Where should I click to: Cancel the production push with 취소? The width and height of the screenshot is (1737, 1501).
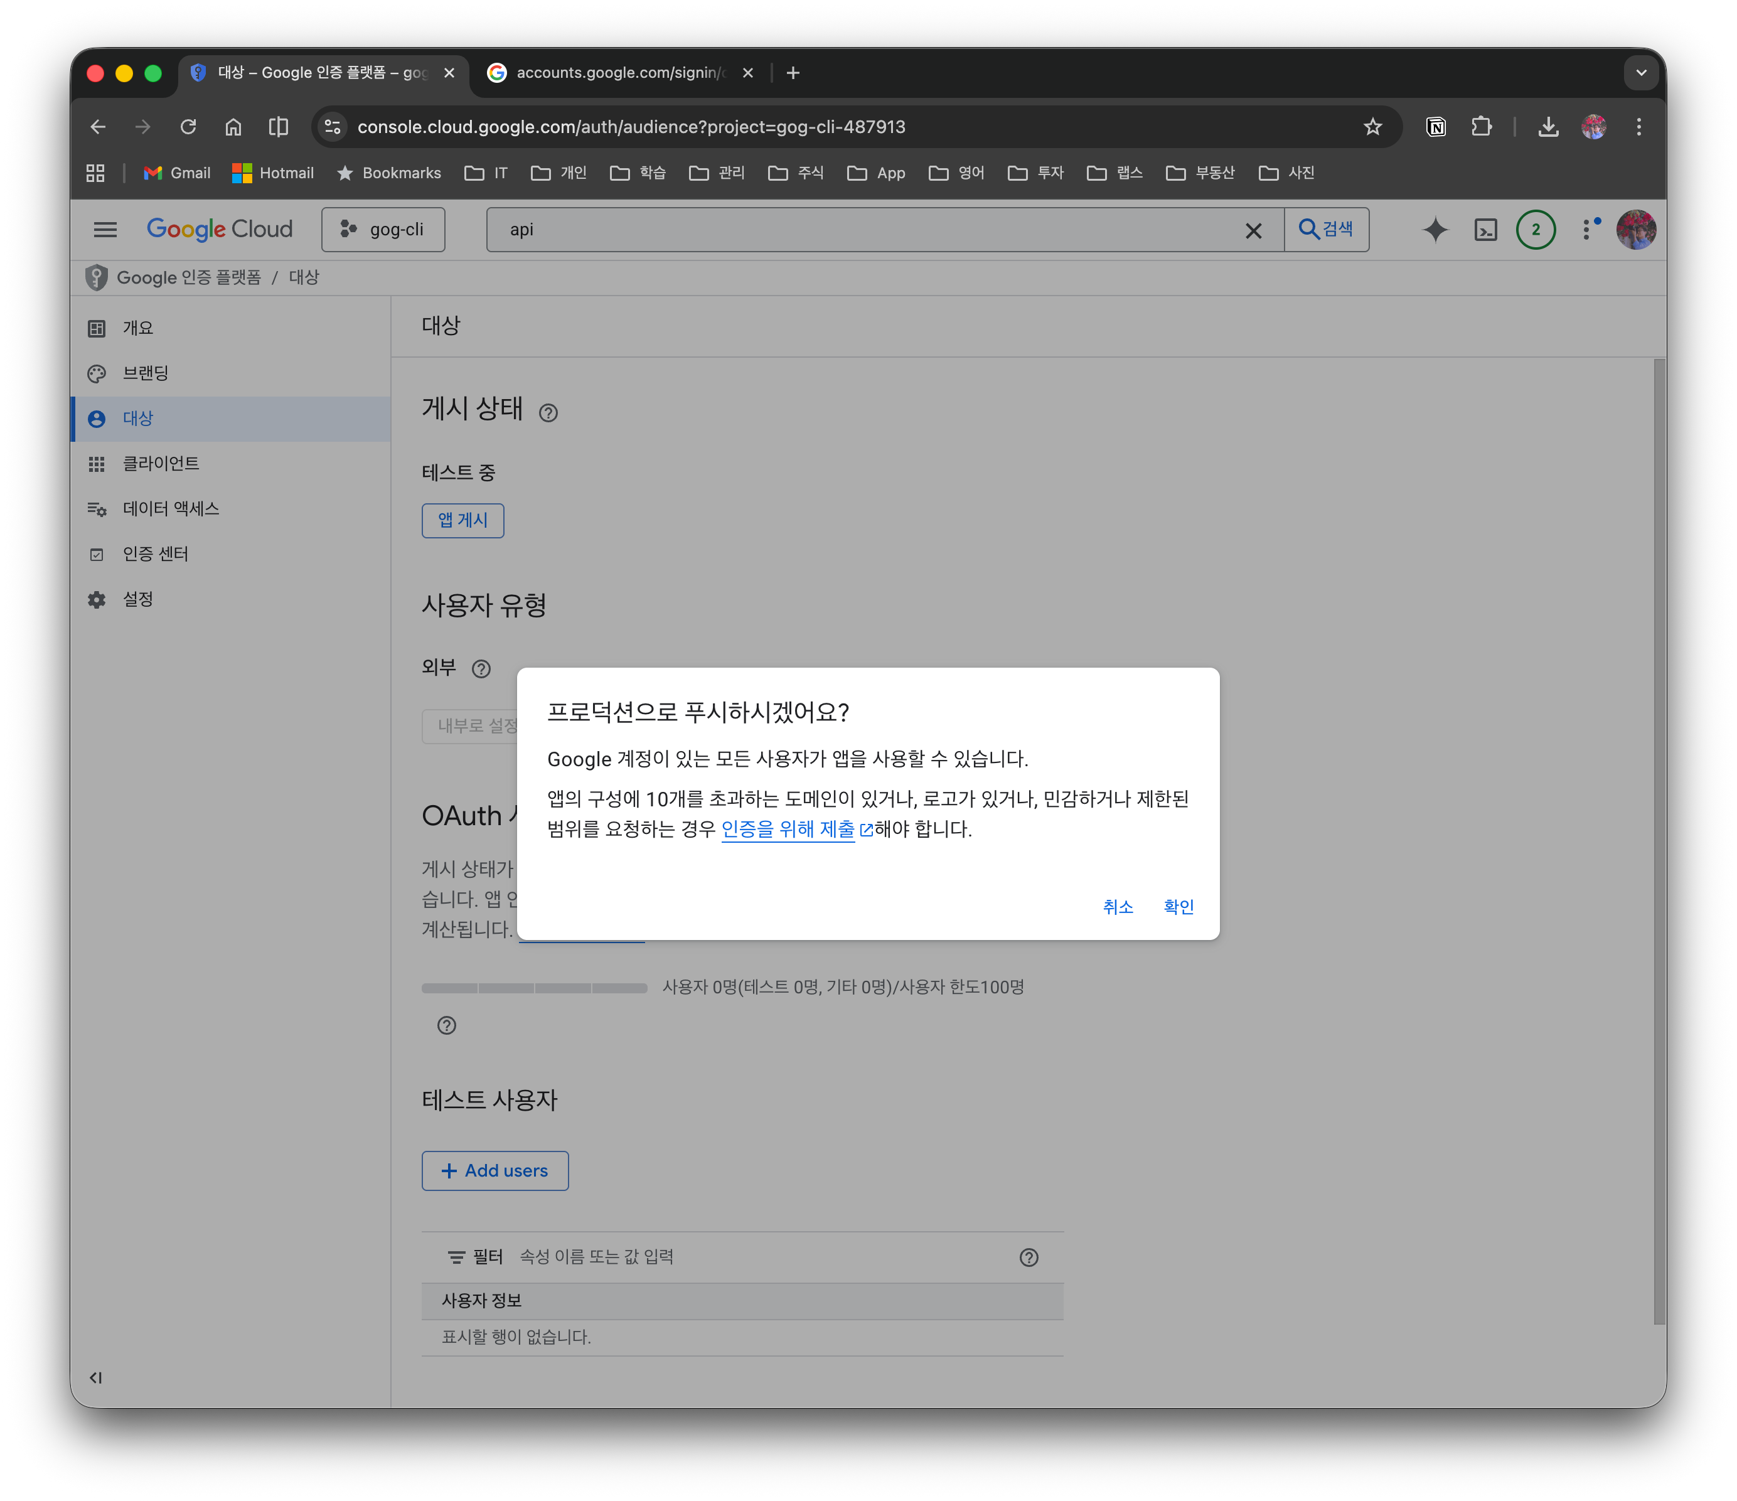[1118, 907]
